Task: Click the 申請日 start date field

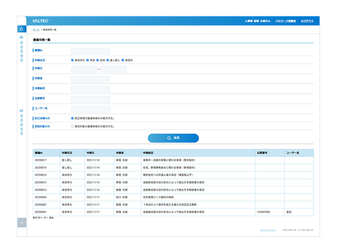Action: pyautogui.click(x=83, y=69)
